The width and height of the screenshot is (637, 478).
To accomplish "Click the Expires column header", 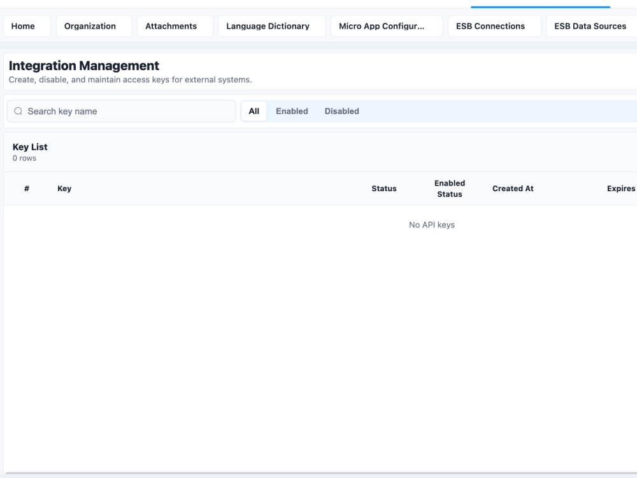I will pos(621,189).
